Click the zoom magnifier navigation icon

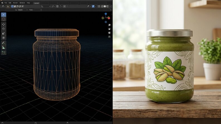click(109, 25)
